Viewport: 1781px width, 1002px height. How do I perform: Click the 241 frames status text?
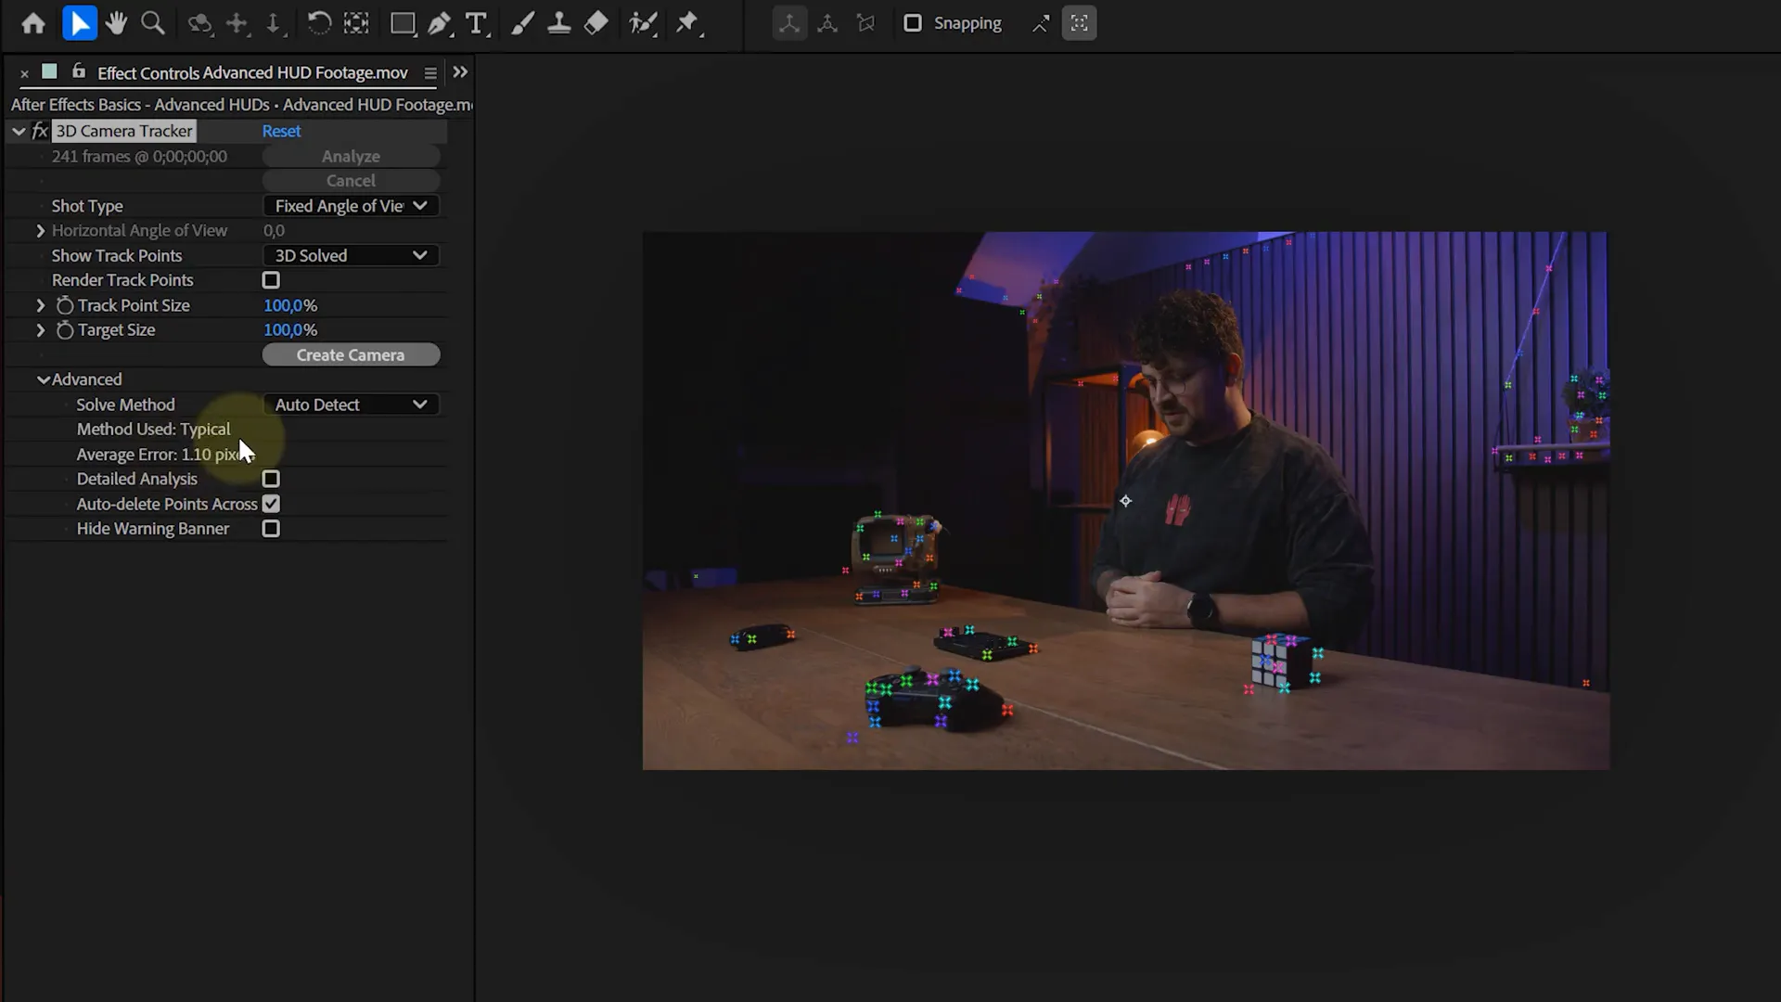pos(139,156)
